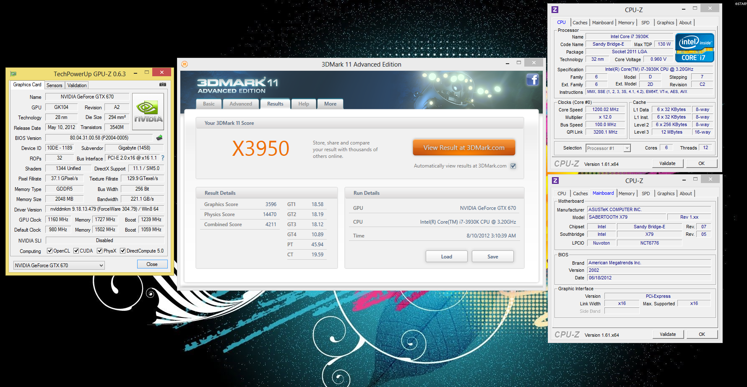Click the GPU Clock value 1160 MHz
The width and height of the screenshot is (747, 387).
pyautogui.click(x=58, y=219)
